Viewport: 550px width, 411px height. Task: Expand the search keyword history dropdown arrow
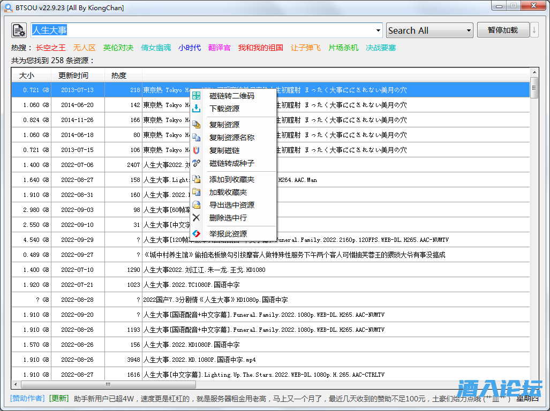click(x=379, y=31)
